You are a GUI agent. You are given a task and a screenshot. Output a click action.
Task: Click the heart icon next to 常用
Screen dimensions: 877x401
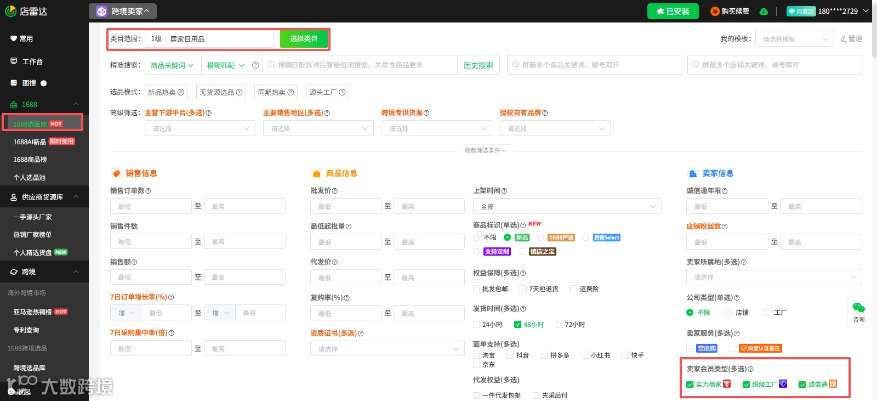(14, 38)
